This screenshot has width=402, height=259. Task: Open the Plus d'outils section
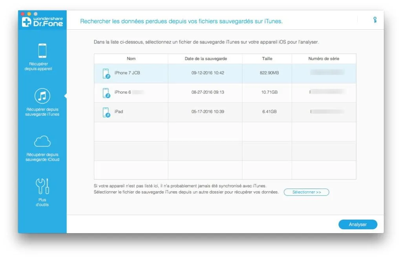(x=42, y=192)
